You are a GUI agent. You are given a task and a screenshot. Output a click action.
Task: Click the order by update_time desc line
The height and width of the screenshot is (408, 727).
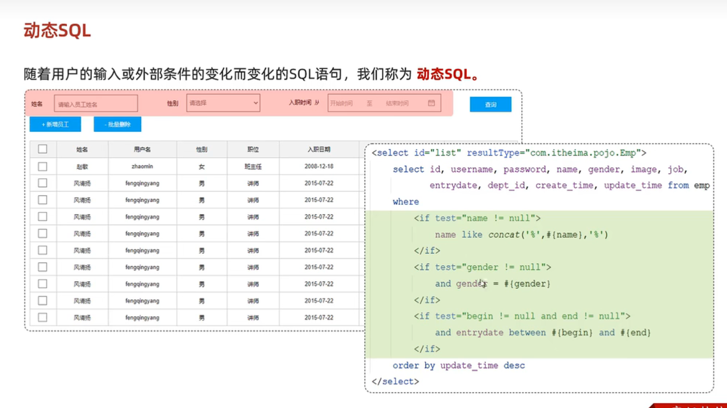[x=459, y=365]
